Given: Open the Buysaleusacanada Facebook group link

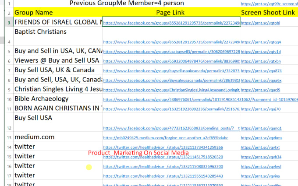Looking at the screenshot, I should pyautogui.click(x=171, y=80).
